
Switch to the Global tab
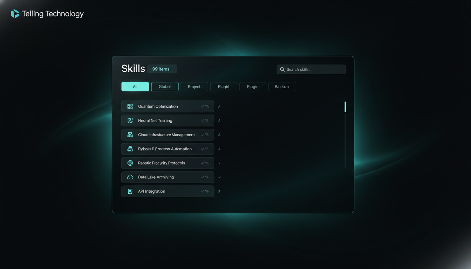pos(165,87)
